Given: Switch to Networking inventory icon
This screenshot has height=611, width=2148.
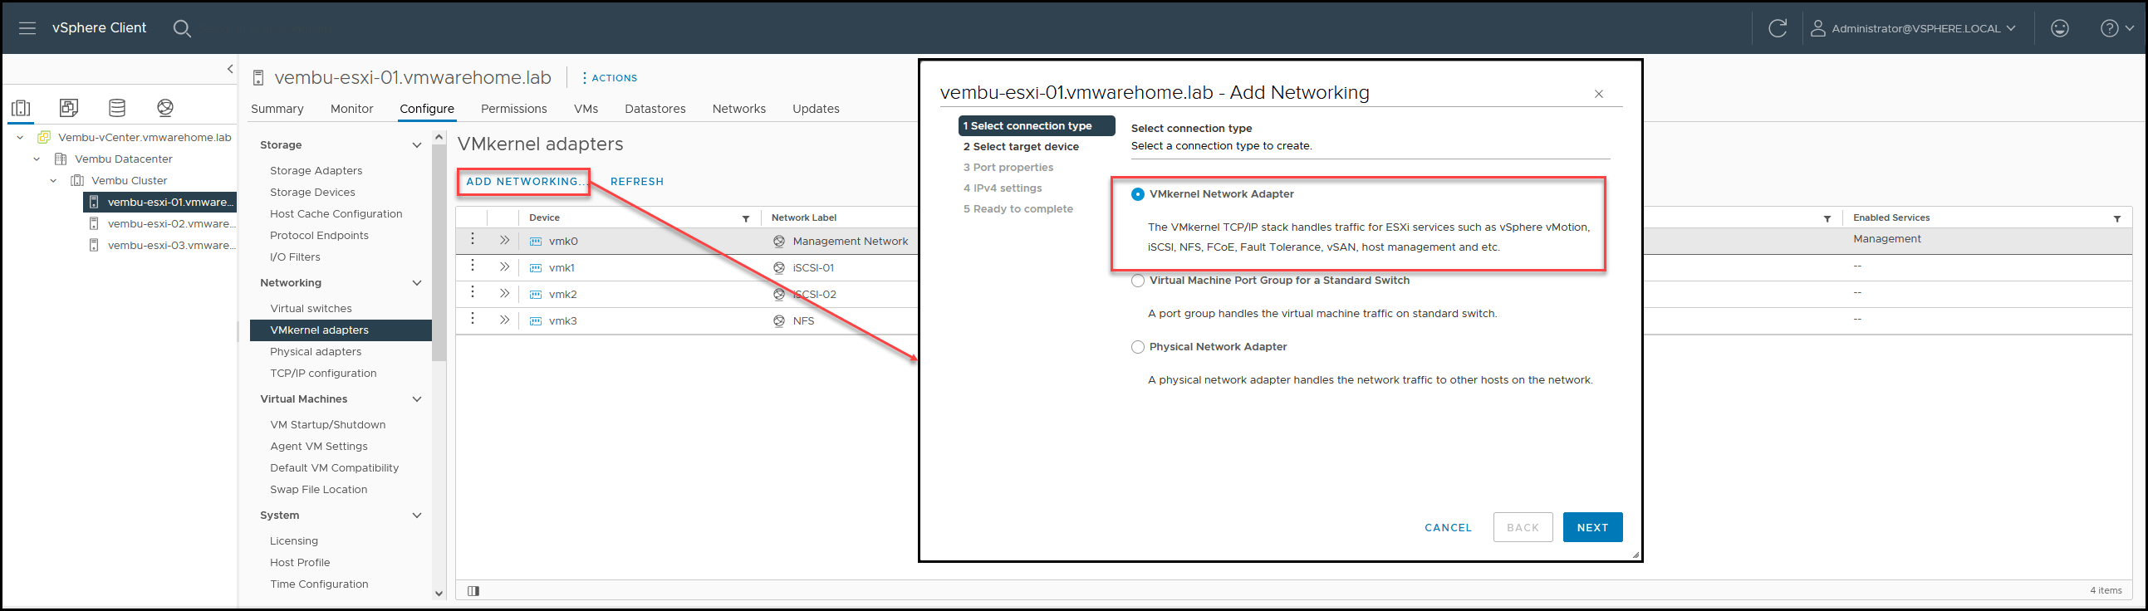Looking at the screenshot, I should [165, 108].
